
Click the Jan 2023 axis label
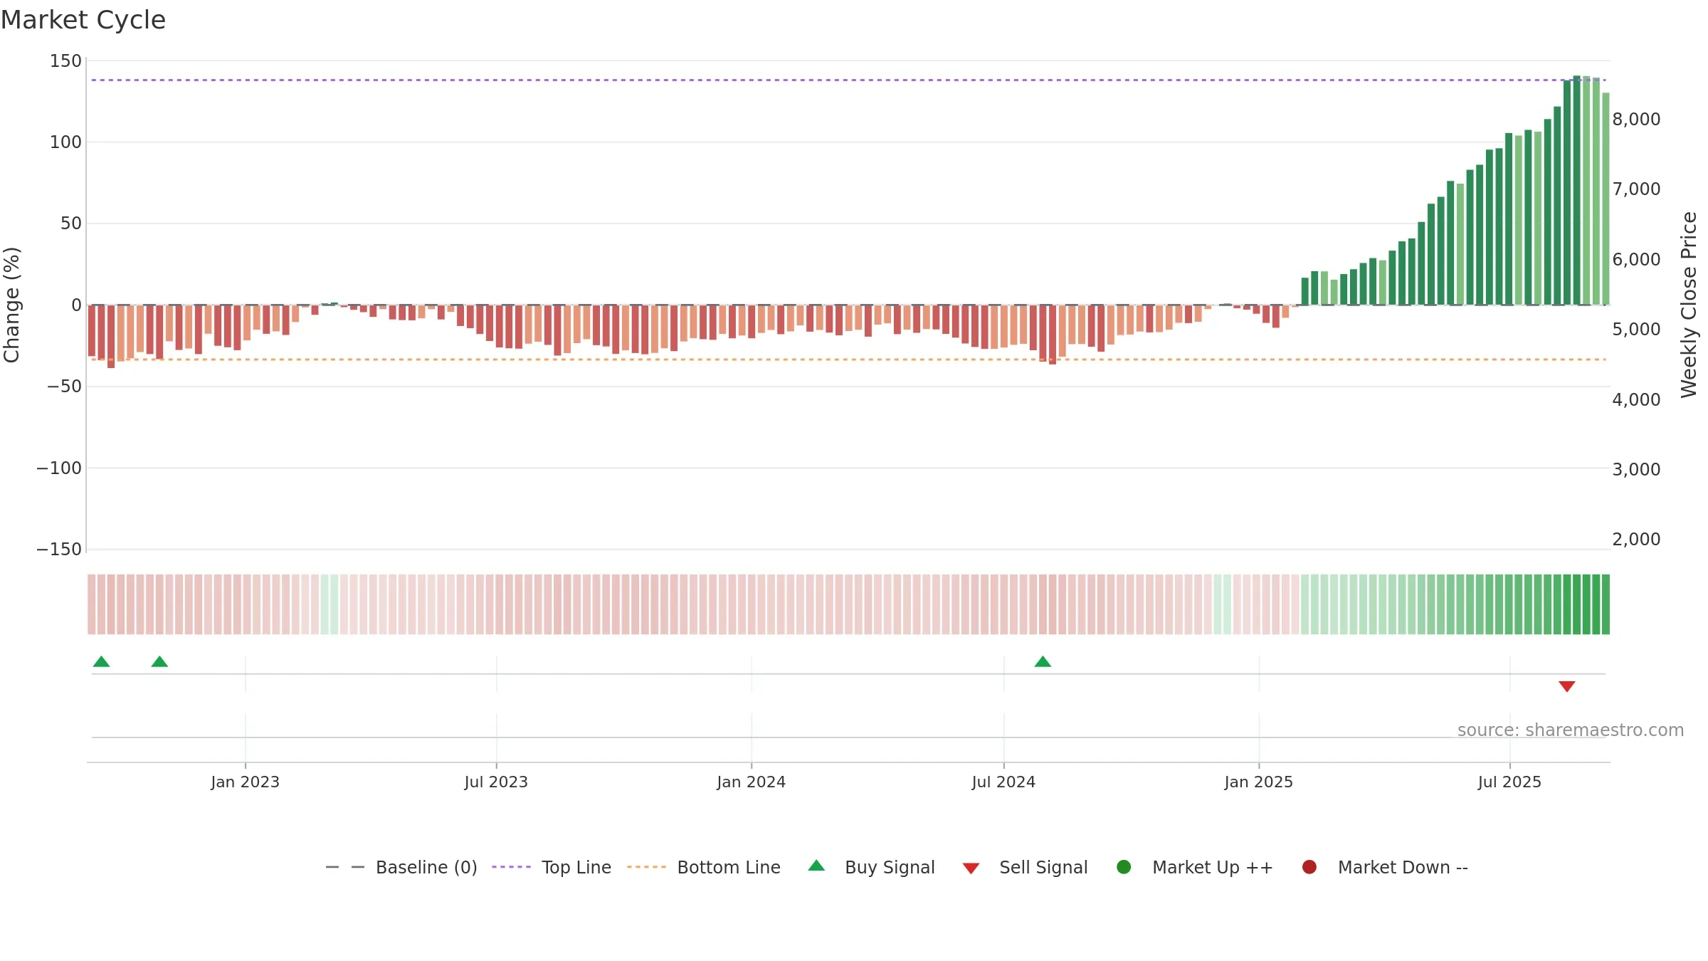point(245,782)
